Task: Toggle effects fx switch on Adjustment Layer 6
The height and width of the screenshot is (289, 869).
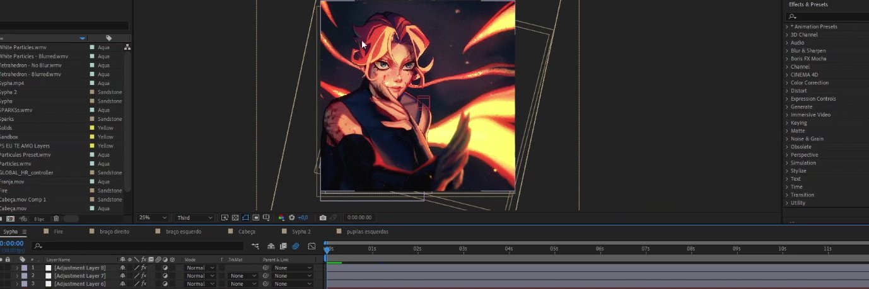Action: coord(144,284)
